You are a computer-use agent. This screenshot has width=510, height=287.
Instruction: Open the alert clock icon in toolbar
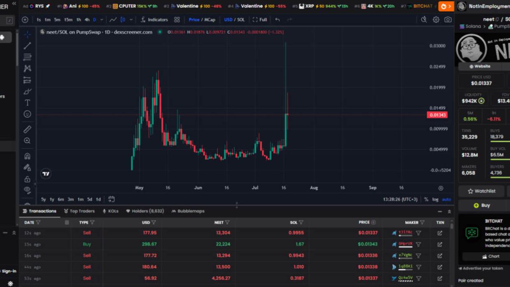pyautogui.click(x=424, y=19)
